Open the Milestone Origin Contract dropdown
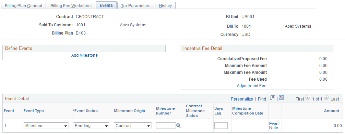The height and width of the screenshot is (134, 345). tap(133, 126)
